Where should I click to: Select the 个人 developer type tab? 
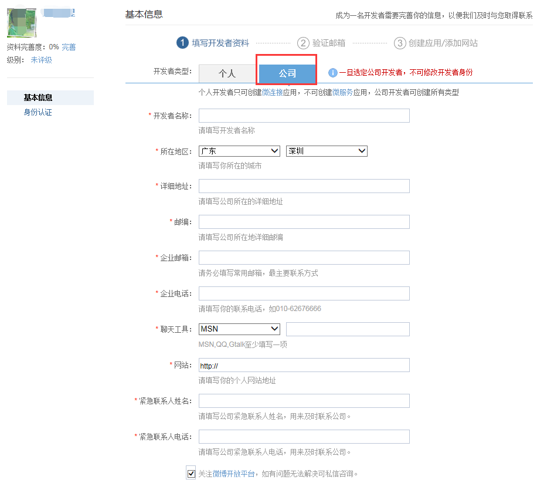(227, 73)
